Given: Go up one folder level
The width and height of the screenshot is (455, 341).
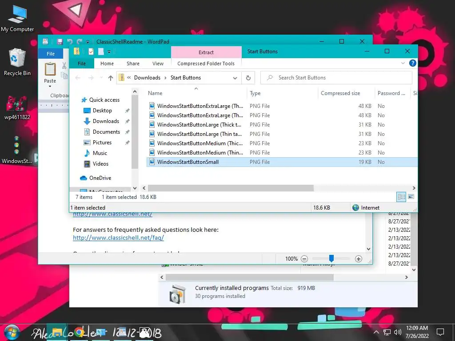Looking at the screenshot, I should (x=110, y=78).
